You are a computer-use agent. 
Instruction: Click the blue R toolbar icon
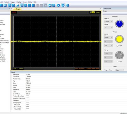click(x=5, y=5)
